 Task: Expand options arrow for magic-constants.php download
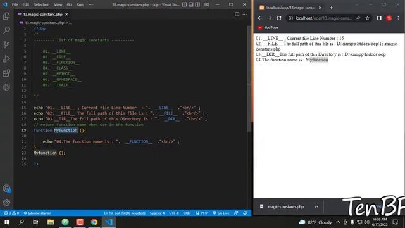pyautogui.click(x=316, y=207)
